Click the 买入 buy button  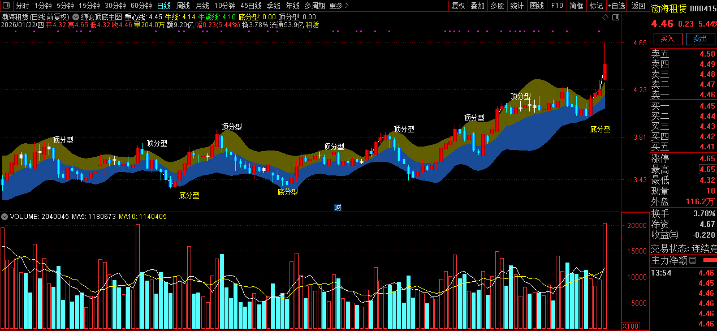pos(668,38)
